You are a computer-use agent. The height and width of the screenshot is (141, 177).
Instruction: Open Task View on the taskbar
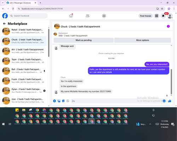(x=10, y=124)
